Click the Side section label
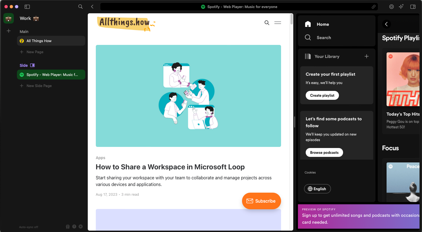This screenshot has height=232, width=422. pyautogui.click(x=24, y=65)
